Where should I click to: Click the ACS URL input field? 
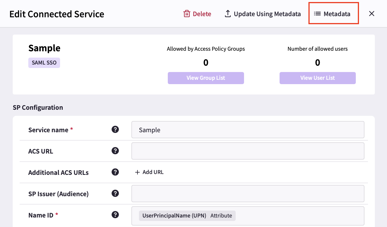[248, 151]
